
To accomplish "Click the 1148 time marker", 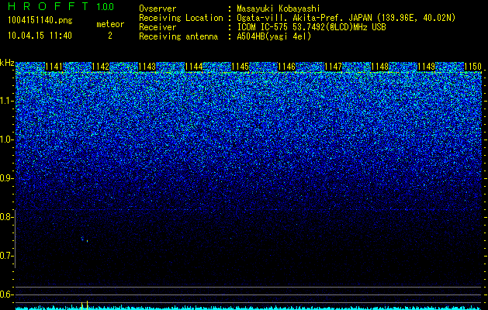I will 380,67.
